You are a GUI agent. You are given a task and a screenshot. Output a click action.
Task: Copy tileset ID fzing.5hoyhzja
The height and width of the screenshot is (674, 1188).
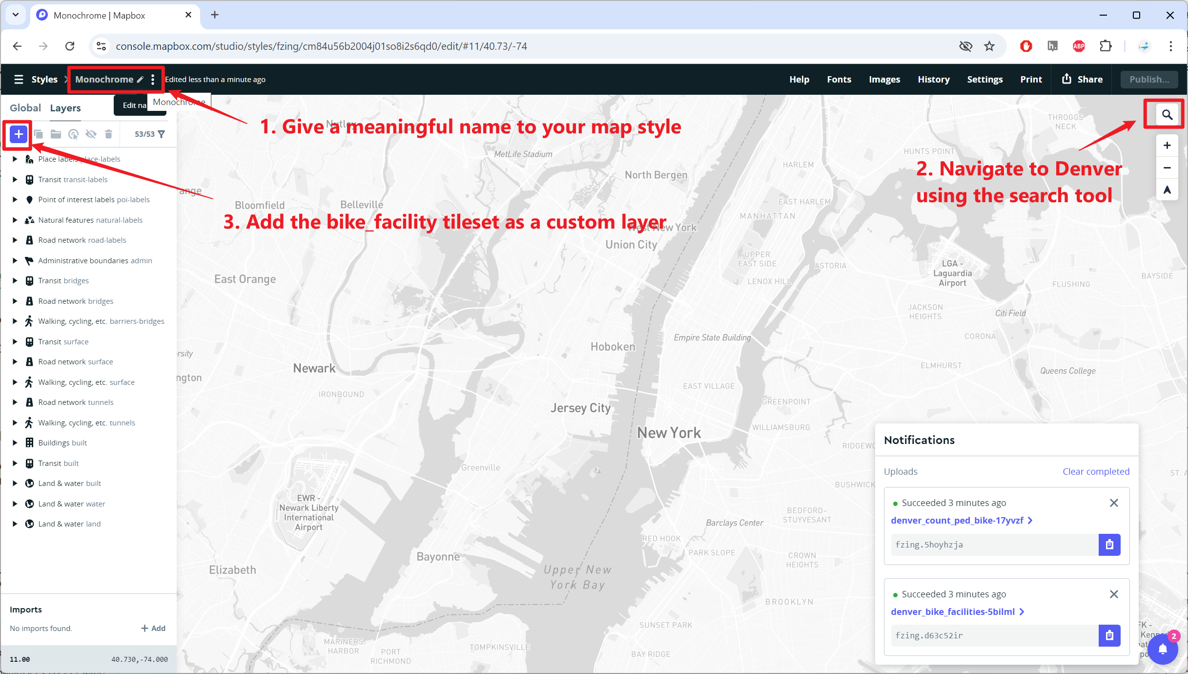1109,545
